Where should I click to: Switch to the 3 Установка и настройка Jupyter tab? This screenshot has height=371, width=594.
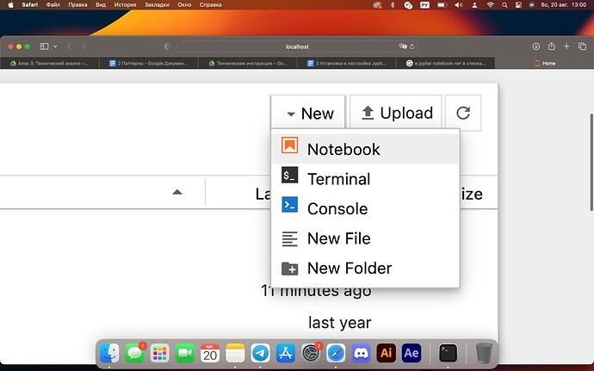coord(347,64)
